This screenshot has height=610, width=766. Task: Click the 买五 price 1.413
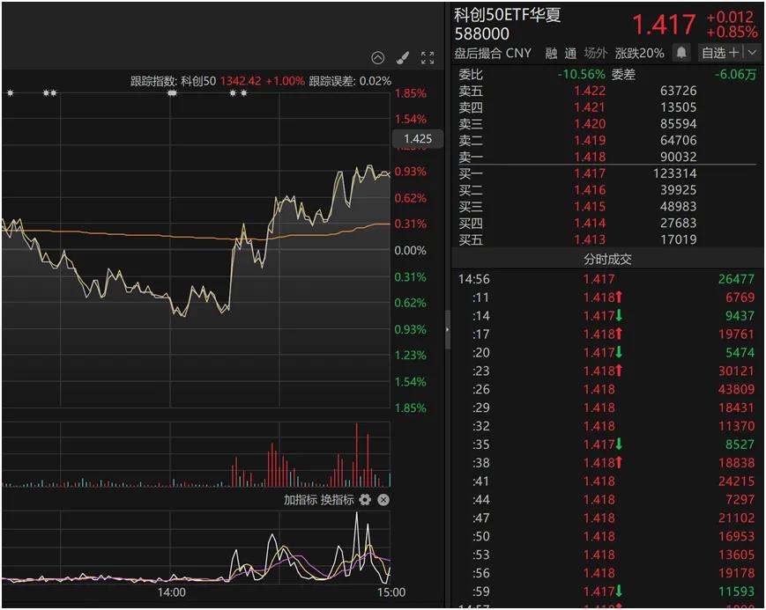(x=590, y=239)
